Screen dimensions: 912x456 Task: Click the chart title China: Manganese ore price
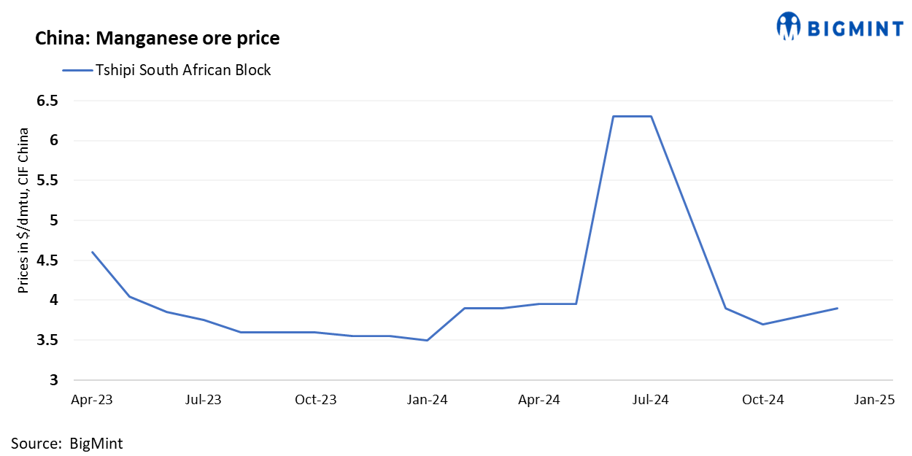158,39
